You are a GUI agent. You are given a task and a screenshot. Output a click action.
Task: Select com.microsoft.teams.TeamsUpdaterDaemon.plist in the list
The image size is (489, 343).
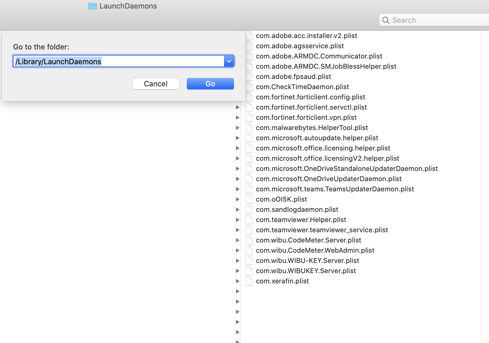click(x=335, y=189)
